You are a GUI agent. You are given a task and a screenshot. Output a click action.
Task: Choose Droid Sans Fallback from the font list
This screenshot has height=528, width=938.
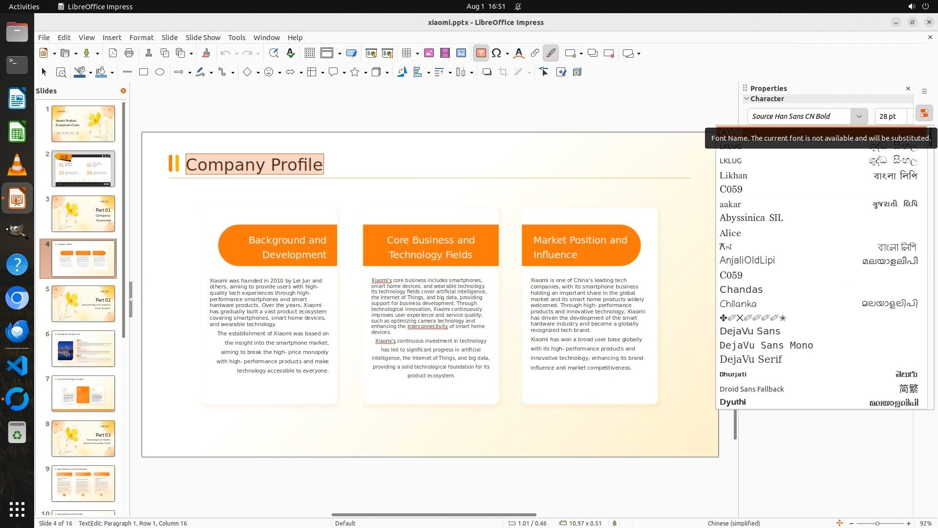[751, 389]
